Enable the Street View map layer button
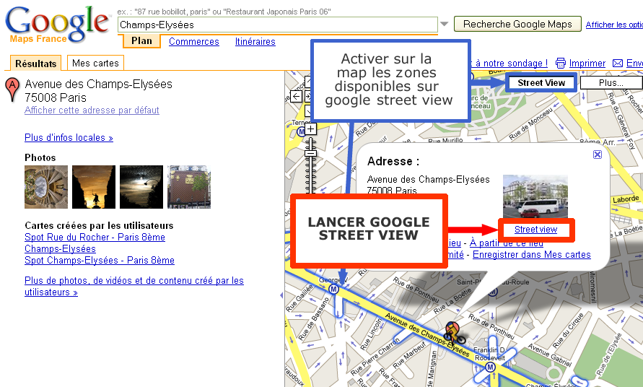 pos(541,83)
